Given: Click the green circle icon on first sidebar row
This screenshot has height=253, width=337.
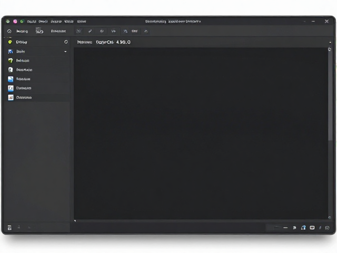Looking at the screenshot, I should pos(10,42).
